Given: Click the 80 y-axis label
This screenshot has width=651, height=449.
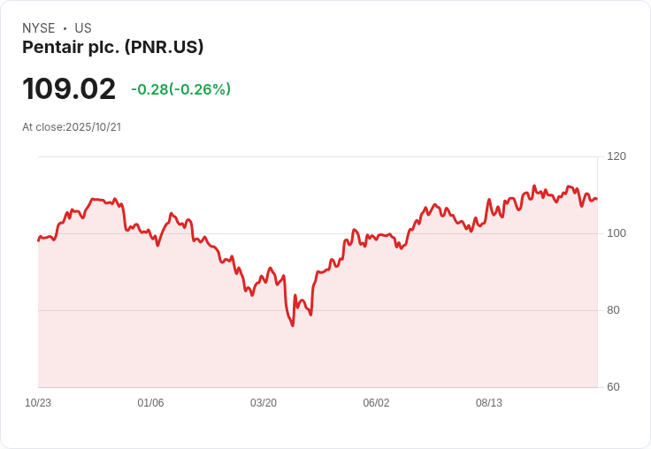Looking at the screenshot, I should tap(613, 310).
